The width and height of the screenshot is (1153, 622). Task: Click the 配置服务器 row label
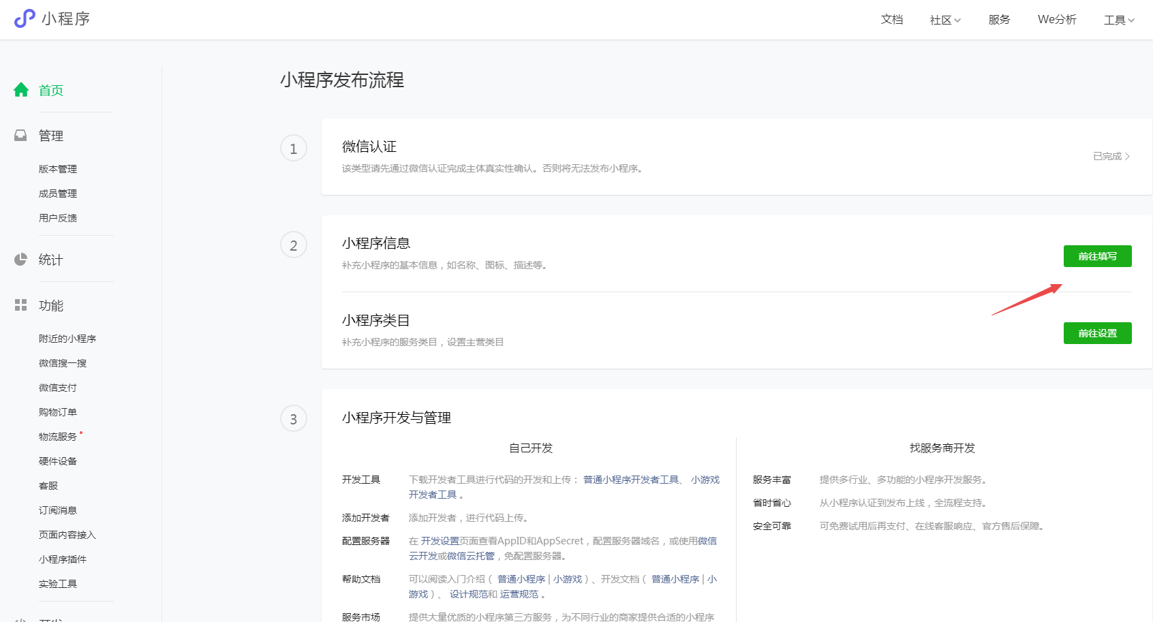(366, 541)
